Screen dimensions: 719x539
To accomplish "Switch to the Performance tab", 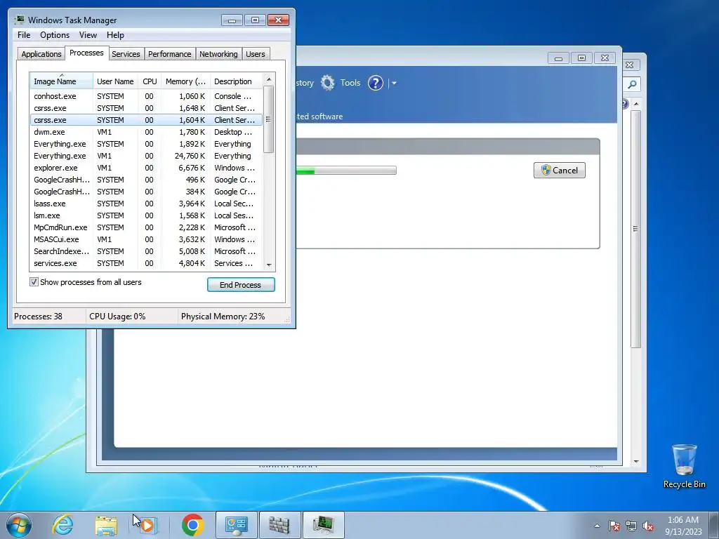I will click(170, 54).
